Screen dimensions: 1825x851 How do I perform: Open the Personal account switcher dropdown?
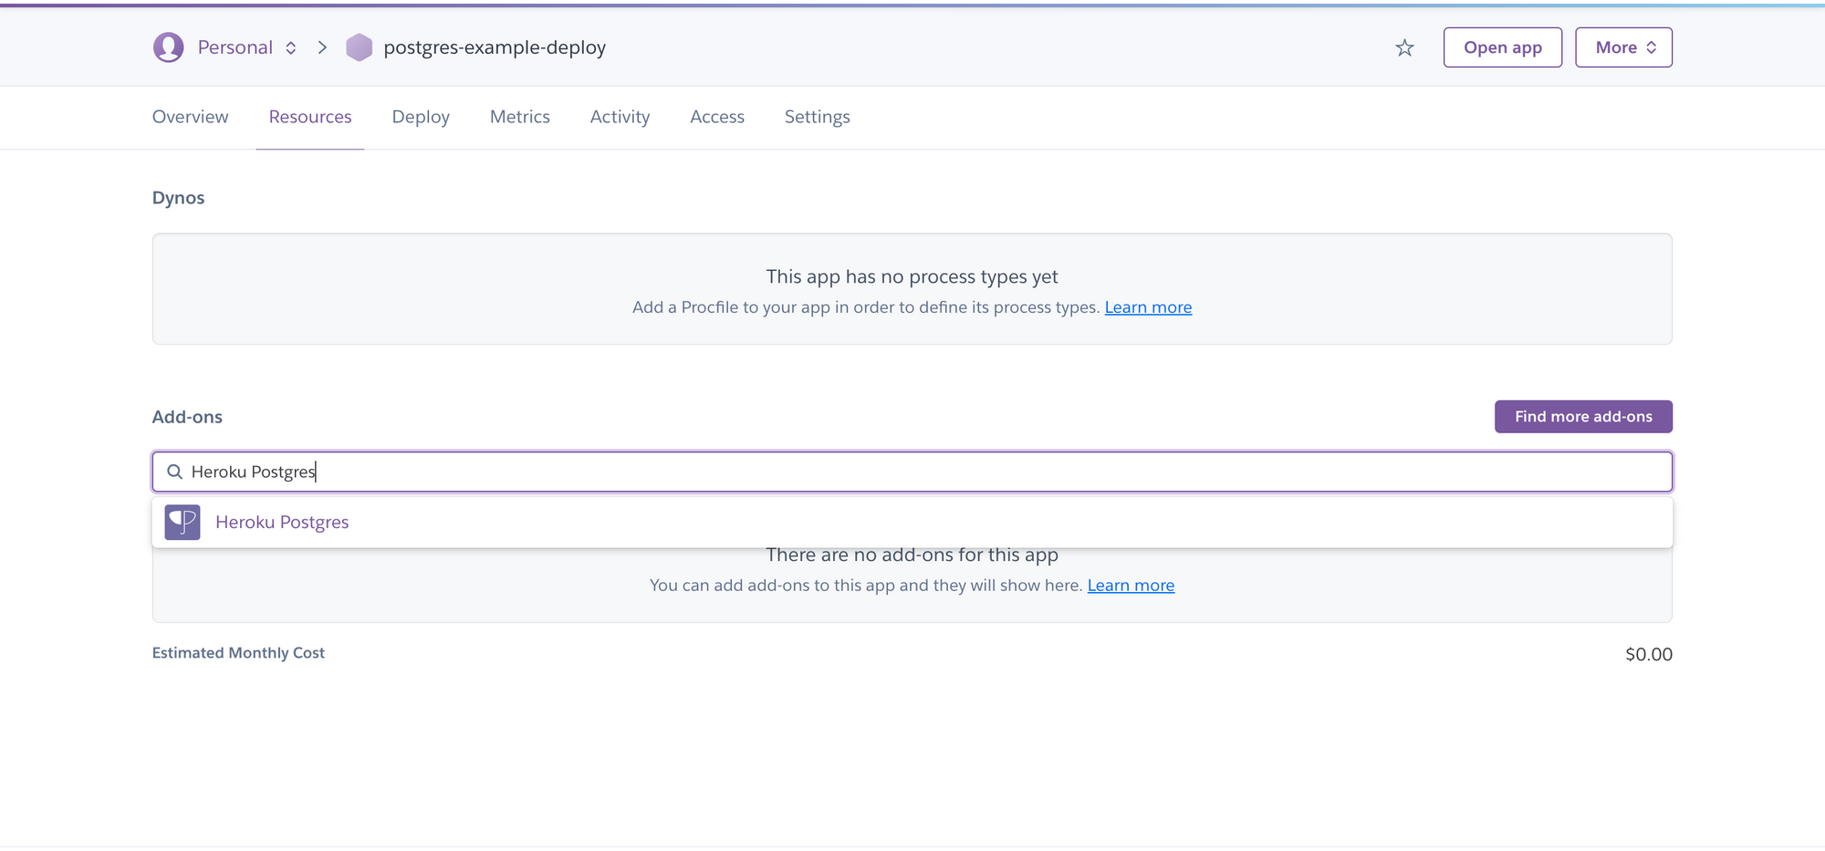[x=246, y=47]
